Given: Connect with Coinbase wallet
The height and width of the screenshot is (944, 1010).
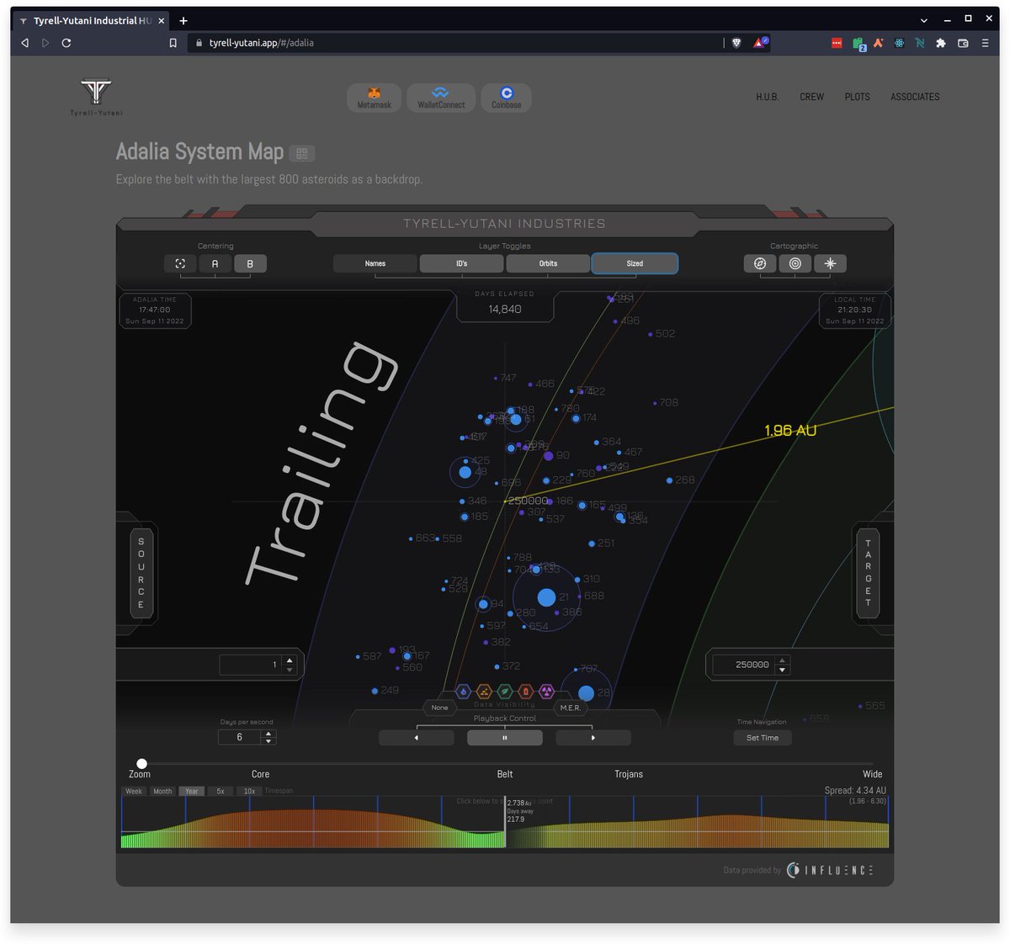Looking at the screenshot, I should (x=506, y=98).
